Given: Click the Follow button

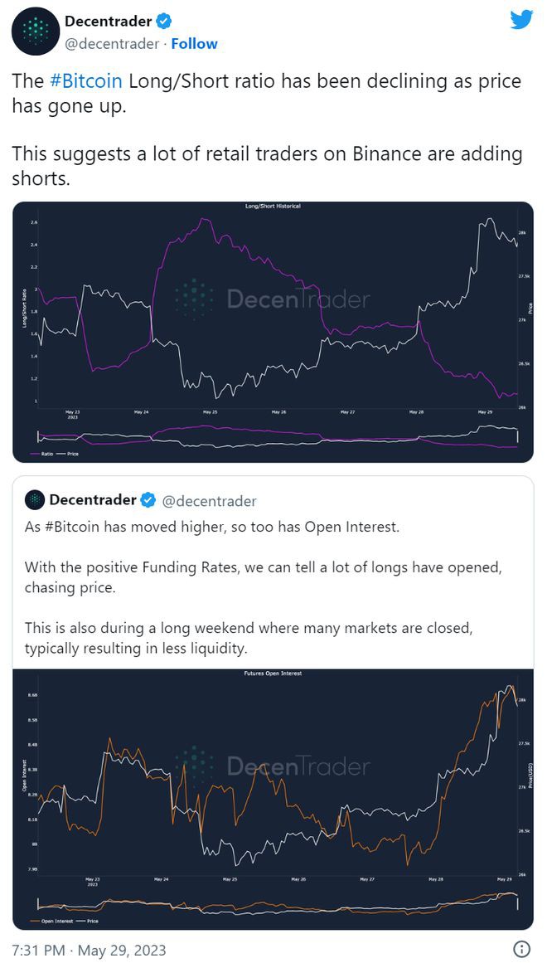Looking at the screenshot, I should (x=195, y=43).
